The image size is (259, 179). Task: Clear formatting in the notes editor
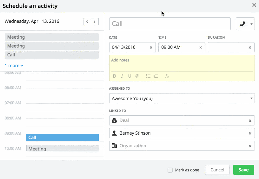pos(167,76)
